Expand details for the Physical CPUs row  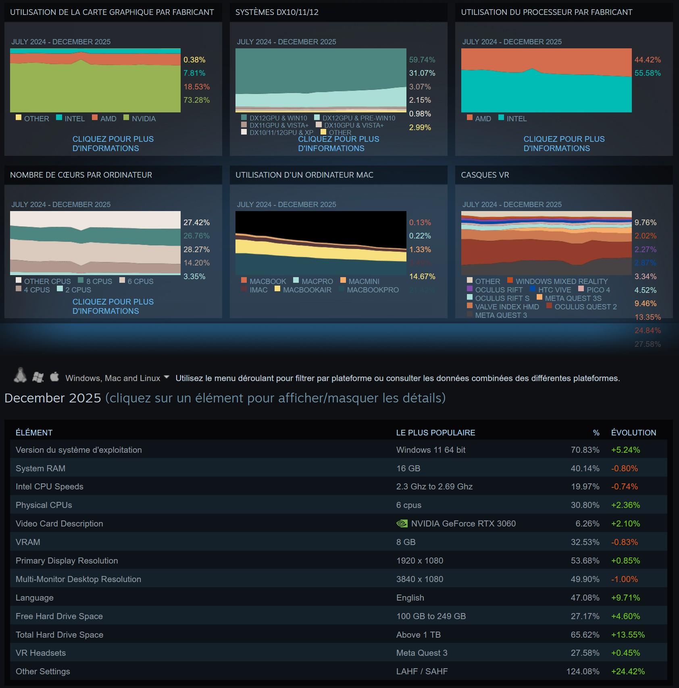pyautogui.click(x=43, y=505)
